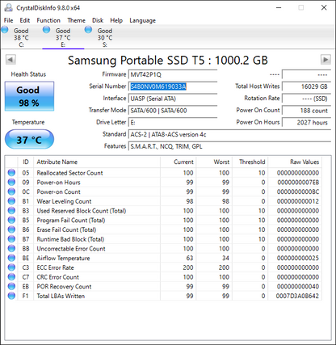336x345 pixels.
Task: Click the Features field S.M.A.R.T., NCQ
Action: coord(229,146)
